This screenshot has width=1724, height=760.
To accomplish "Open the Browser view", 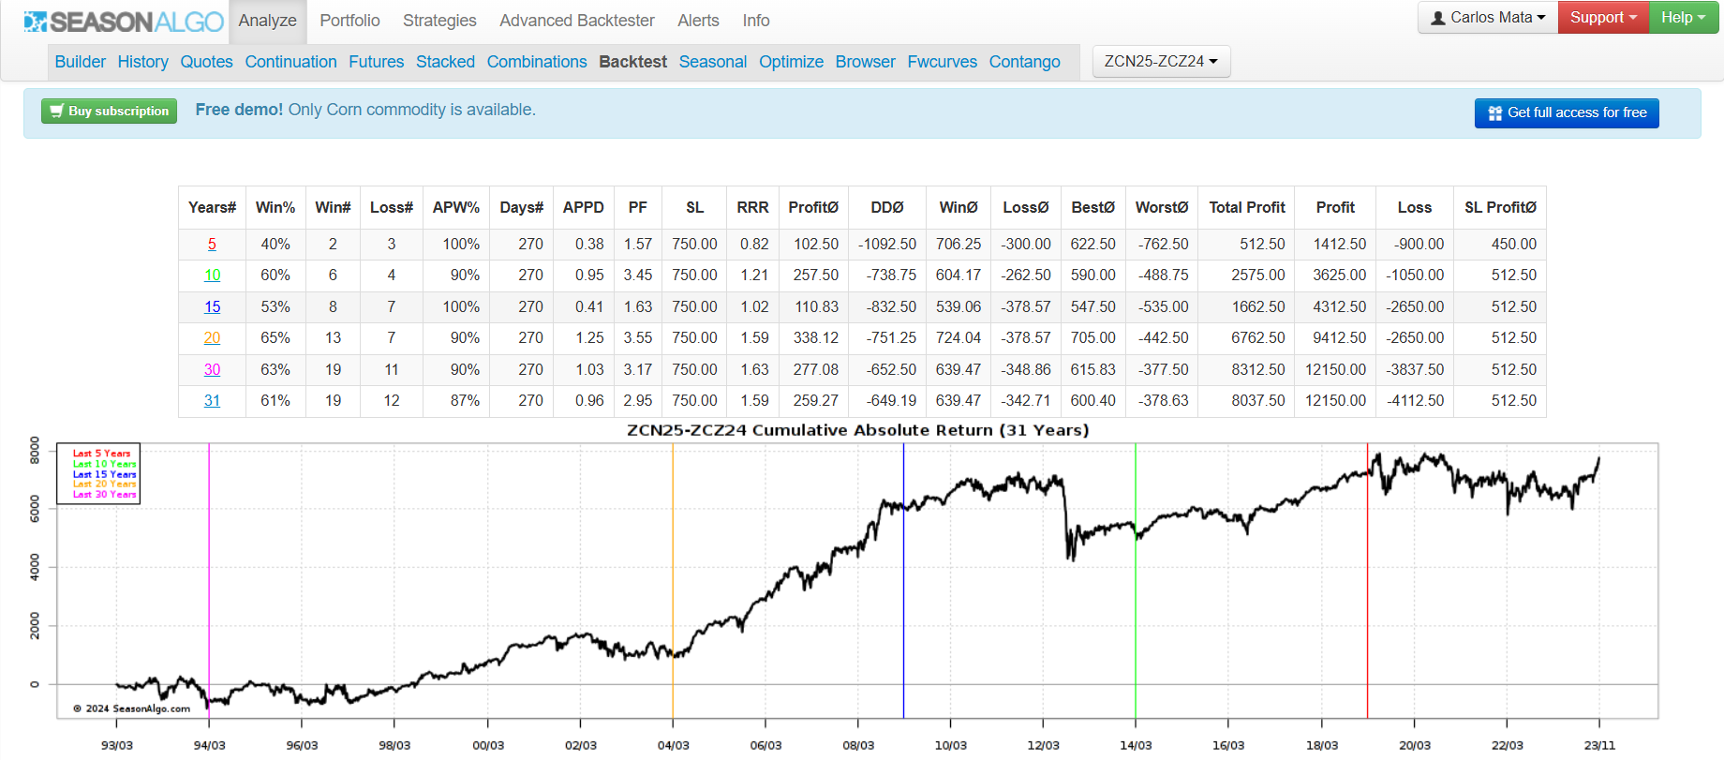I will (x=865, y=62).
